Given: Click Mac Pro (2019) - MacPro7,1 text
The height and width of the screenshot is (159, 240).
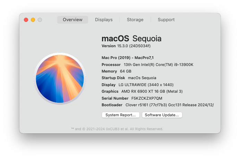Looking at the screenshot, I should point(128,58).
